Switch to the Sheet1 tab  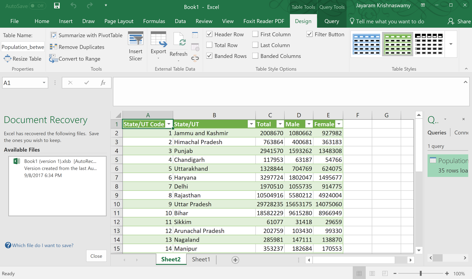pyautogui.click(x=201, y=259)
